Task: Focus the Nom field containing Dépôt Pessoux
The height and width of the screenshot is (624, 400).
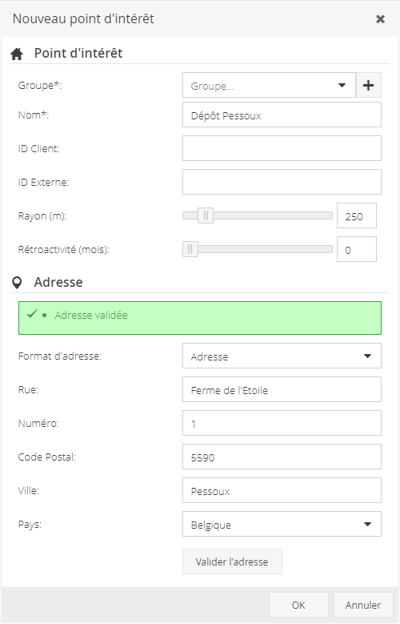Action: (x=282, y=115)
